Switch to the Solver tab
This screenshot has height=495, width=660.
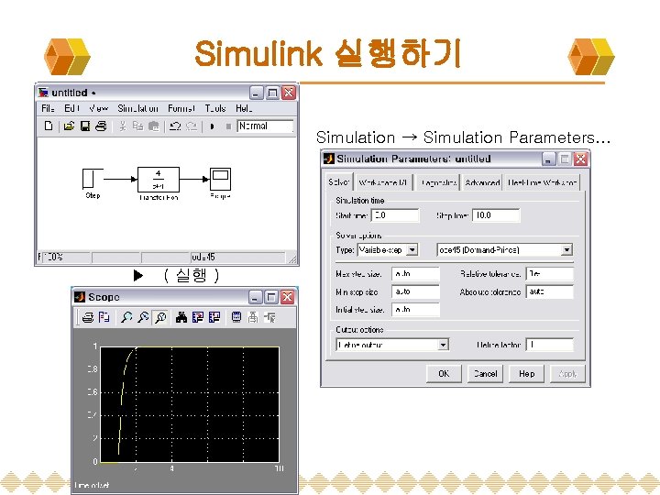click(x=338, y=182)
